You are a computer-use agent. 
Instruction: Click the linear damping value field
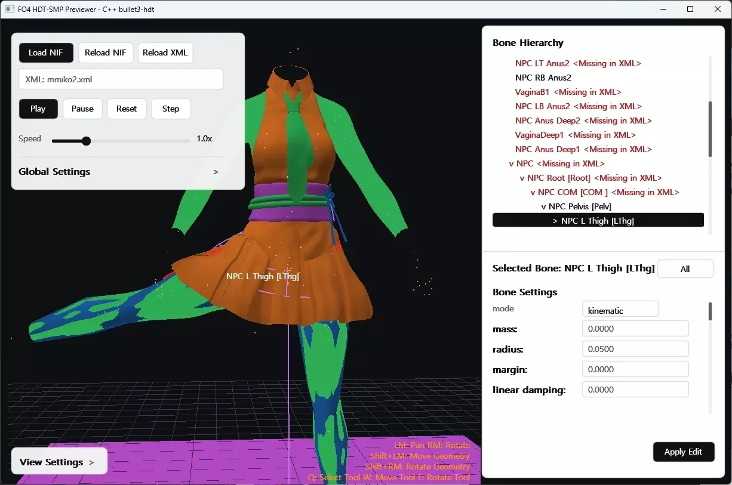(x=635, y=390)
